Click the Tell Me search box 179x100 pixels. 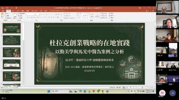pyautogui.click(x=57, y=11)
